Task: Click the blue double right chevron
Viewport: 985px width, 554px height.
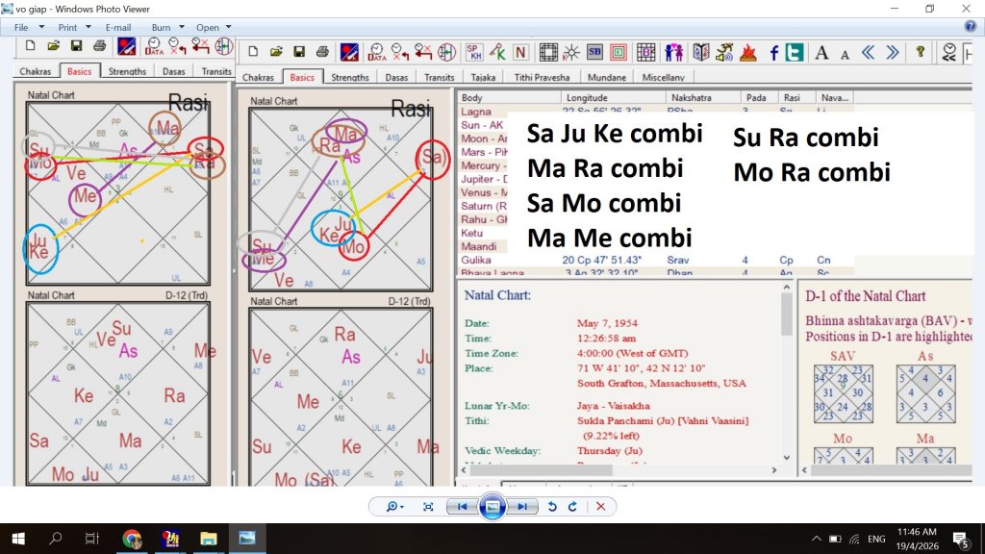Action: (x=892, y=52)
